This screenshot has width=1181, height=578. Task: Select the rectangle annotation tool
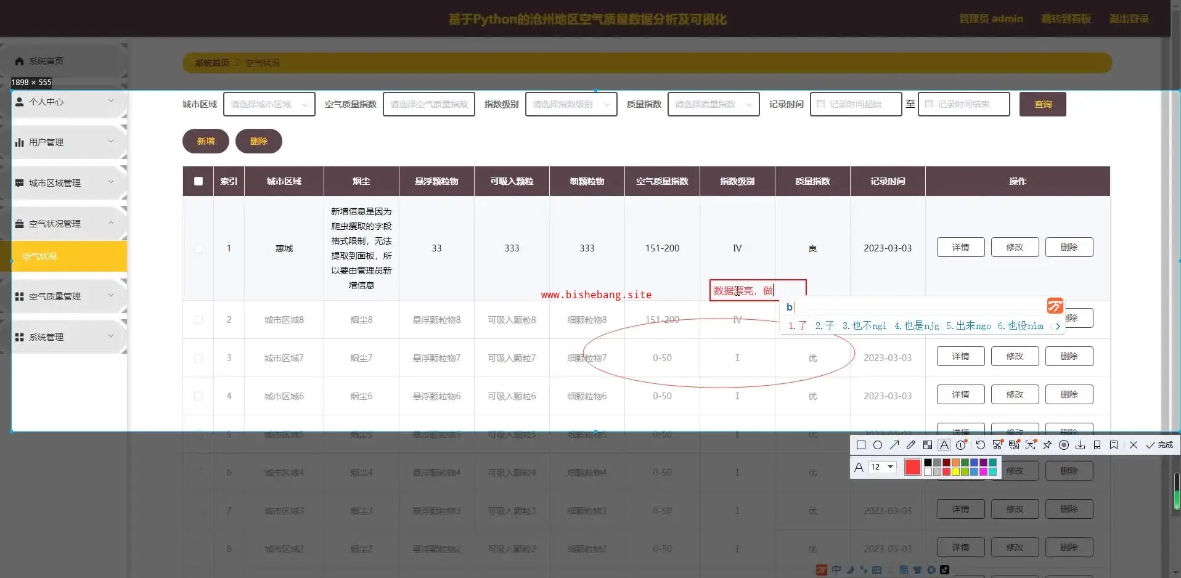tap(861, 445)
